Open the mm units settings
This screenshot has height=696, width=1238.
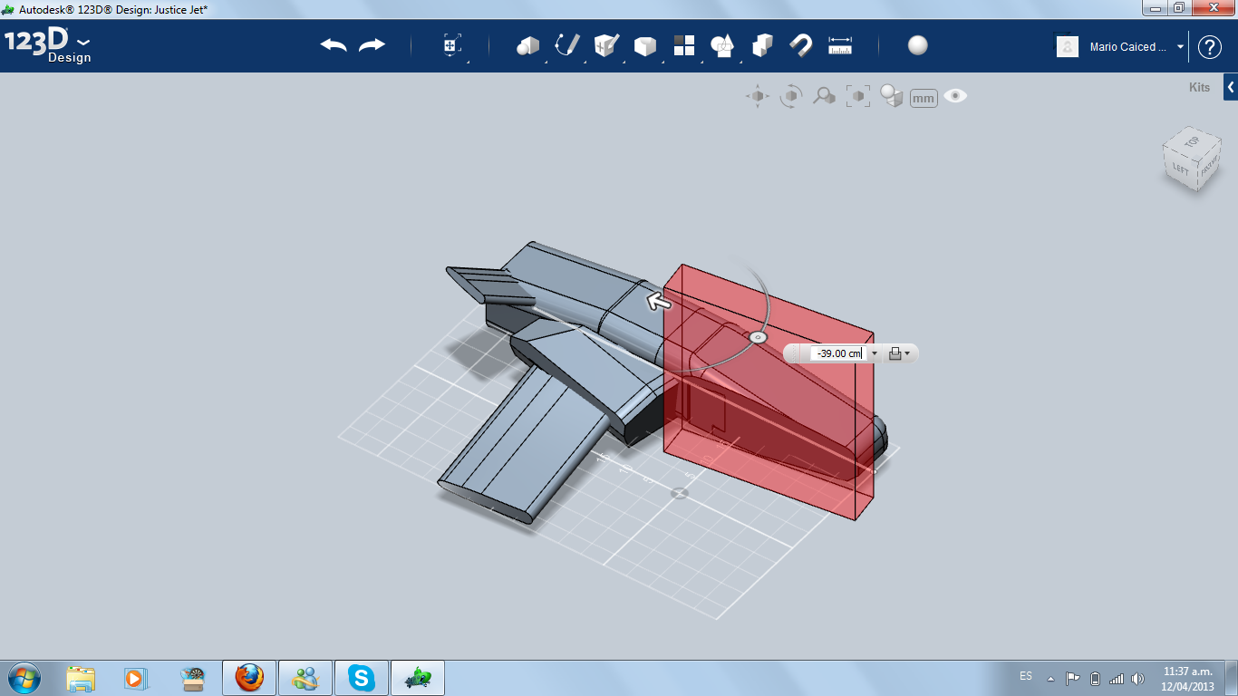(x=924, y=98)
